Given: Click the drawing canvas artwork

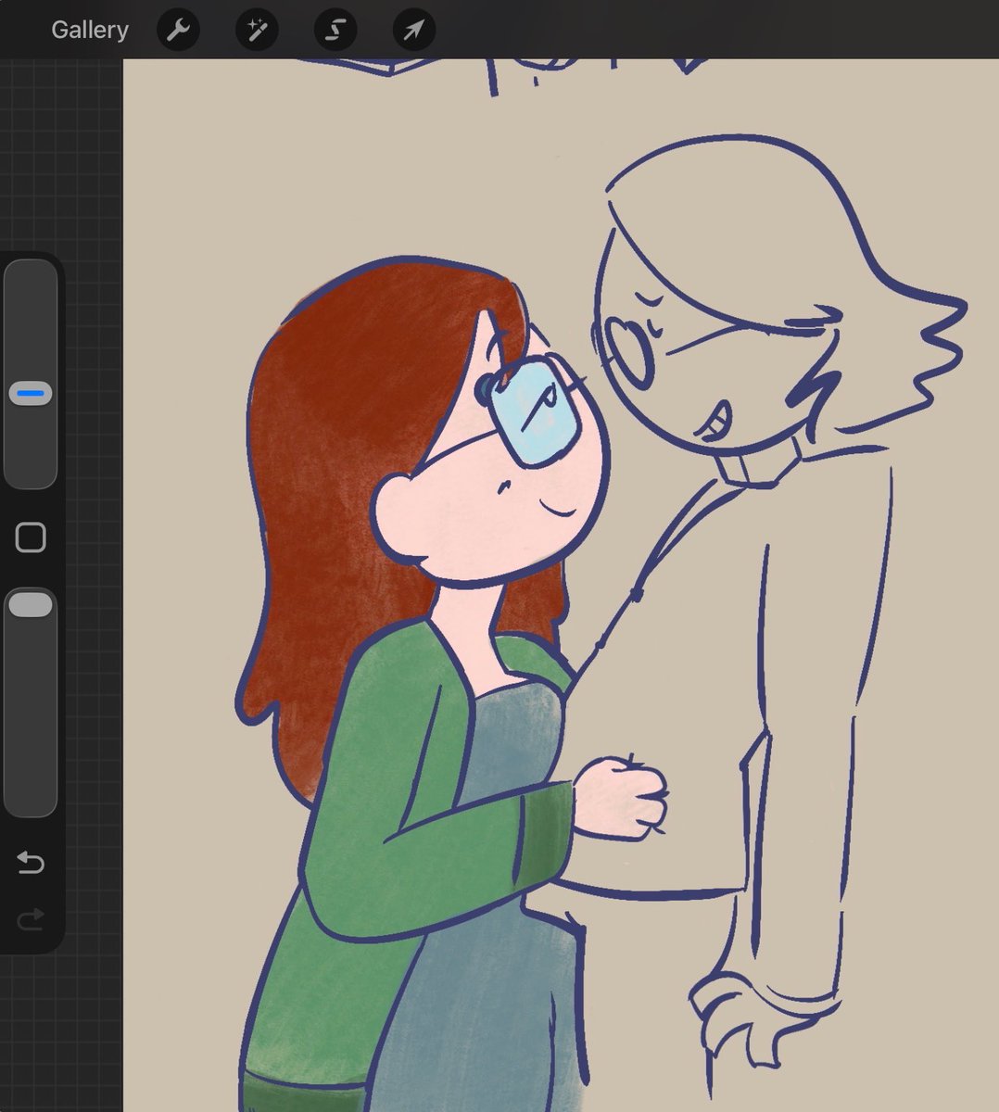Looking at the screenshot, I should coord(561,586).
